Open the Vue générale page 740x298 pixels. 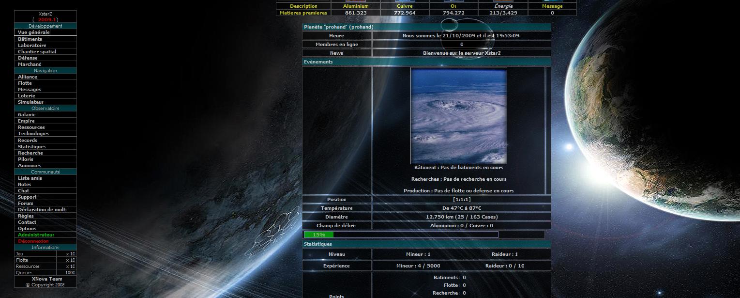click(x=33, y=32)
